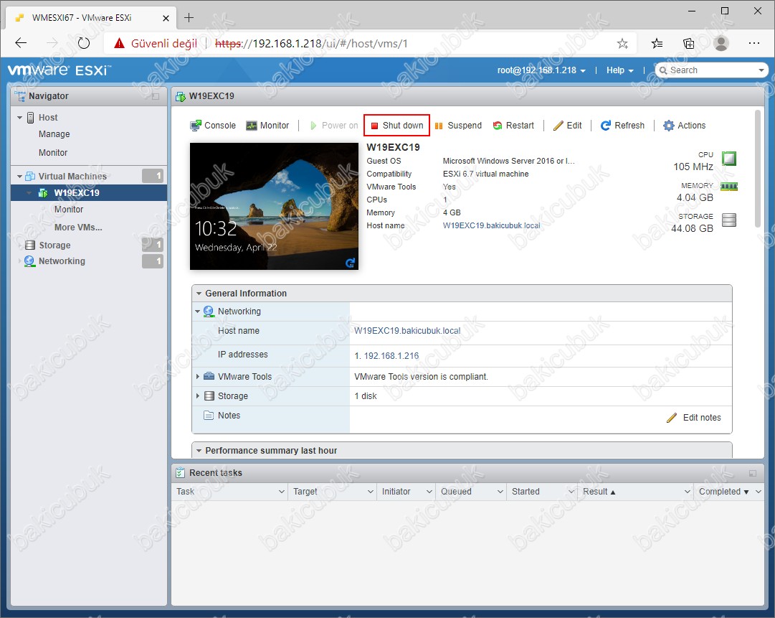Collapse the Networking row
The height and width of the screenshot is (618, 775).
[198, 312]
